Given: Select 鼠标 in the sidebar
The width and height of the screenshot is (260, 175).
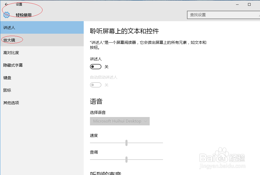Looking at the screenshot, I should 7,90.
